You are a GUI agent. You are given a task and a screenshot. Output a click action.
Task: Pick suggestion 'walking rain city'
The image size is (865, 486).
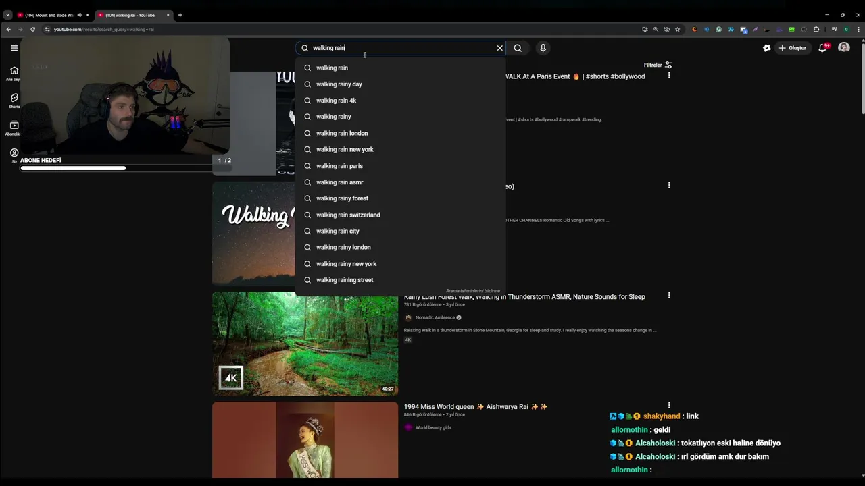click(x=400, y=231)
